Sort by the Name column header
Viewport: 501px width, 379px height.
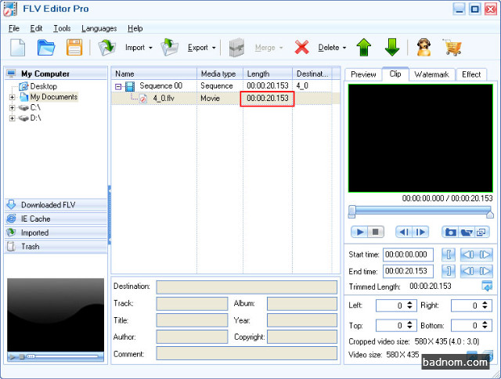tap(154, 74)
